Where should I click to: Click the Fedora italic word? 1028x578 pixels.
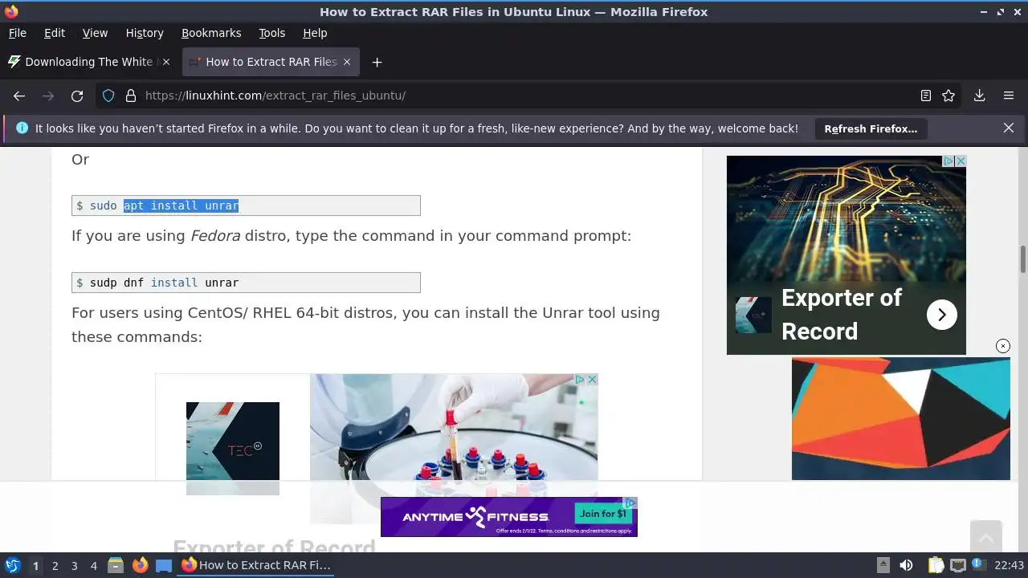point(215,236)
